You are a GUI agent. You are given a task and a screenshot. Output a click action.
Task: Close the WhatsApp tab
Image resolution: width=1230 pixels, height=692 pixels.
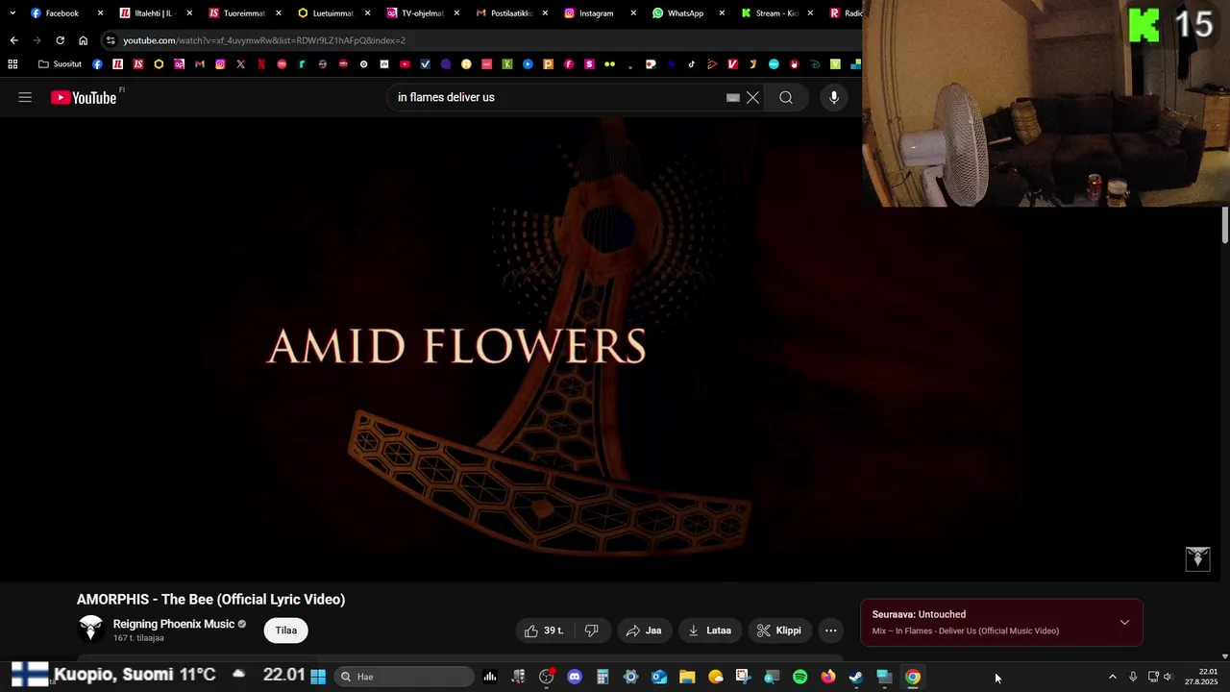coord(722,13)
